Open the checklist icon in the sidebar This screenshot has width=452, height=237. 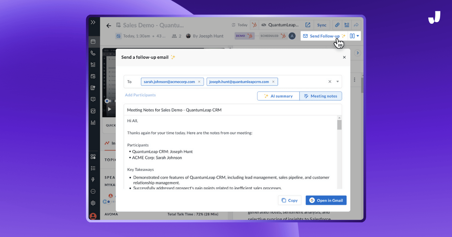tap(93, 168)
